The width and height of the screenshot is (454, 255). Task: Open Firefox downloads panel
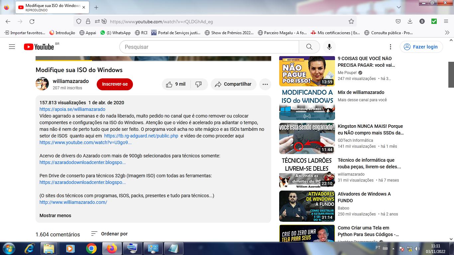pos(410,22)
